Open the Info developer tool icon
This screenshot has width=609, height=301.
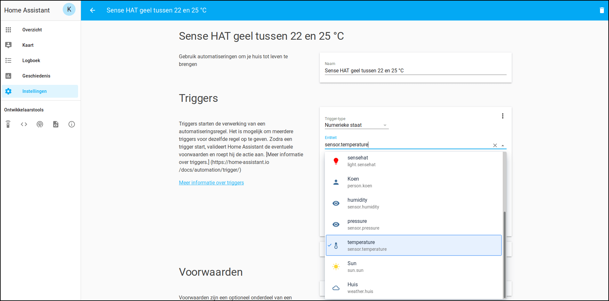[x=72, y=124]
